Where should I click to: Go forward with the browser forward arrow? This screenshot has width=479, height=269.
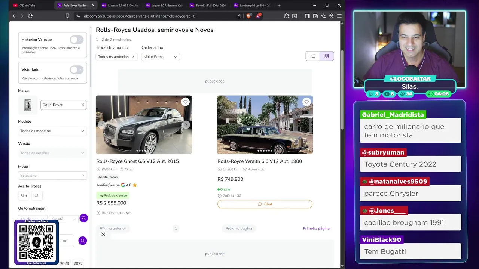[x=22, y=16]
